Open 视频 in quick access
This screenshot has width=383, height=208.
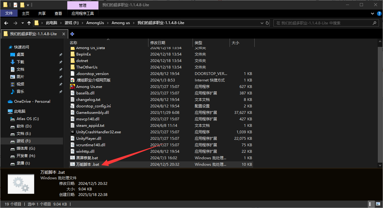(20, 84)
